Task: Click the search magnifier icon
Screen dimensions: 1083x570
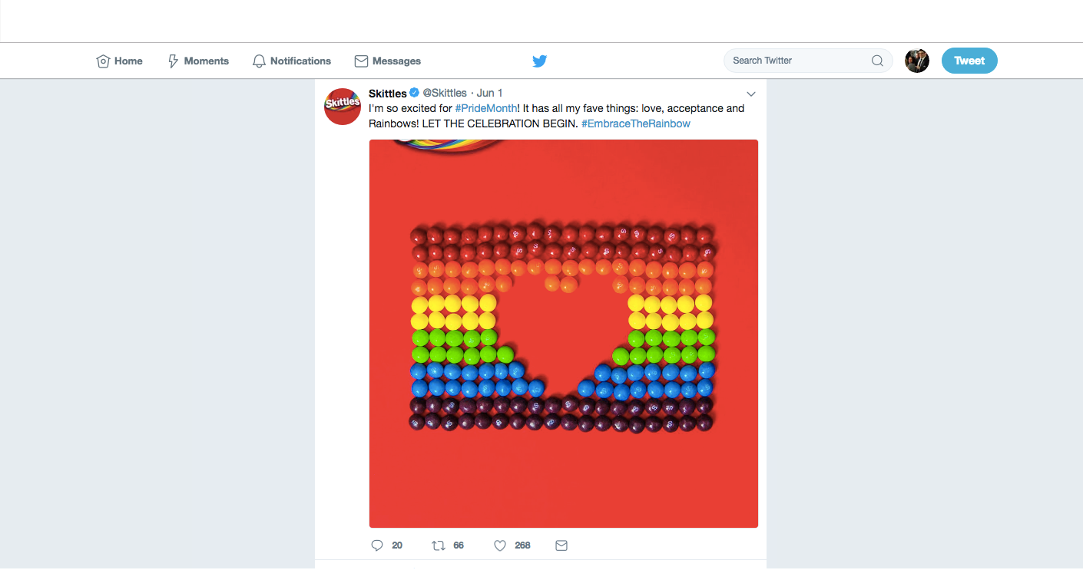Action: click(x=877, y=61)
